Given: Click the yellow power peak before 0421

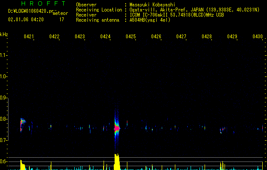Looking at the screenshot, I should pos(22,165).
